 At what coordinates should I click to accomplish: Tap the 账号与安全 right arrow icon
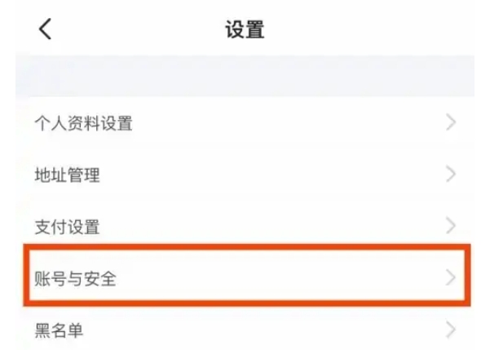450,277
